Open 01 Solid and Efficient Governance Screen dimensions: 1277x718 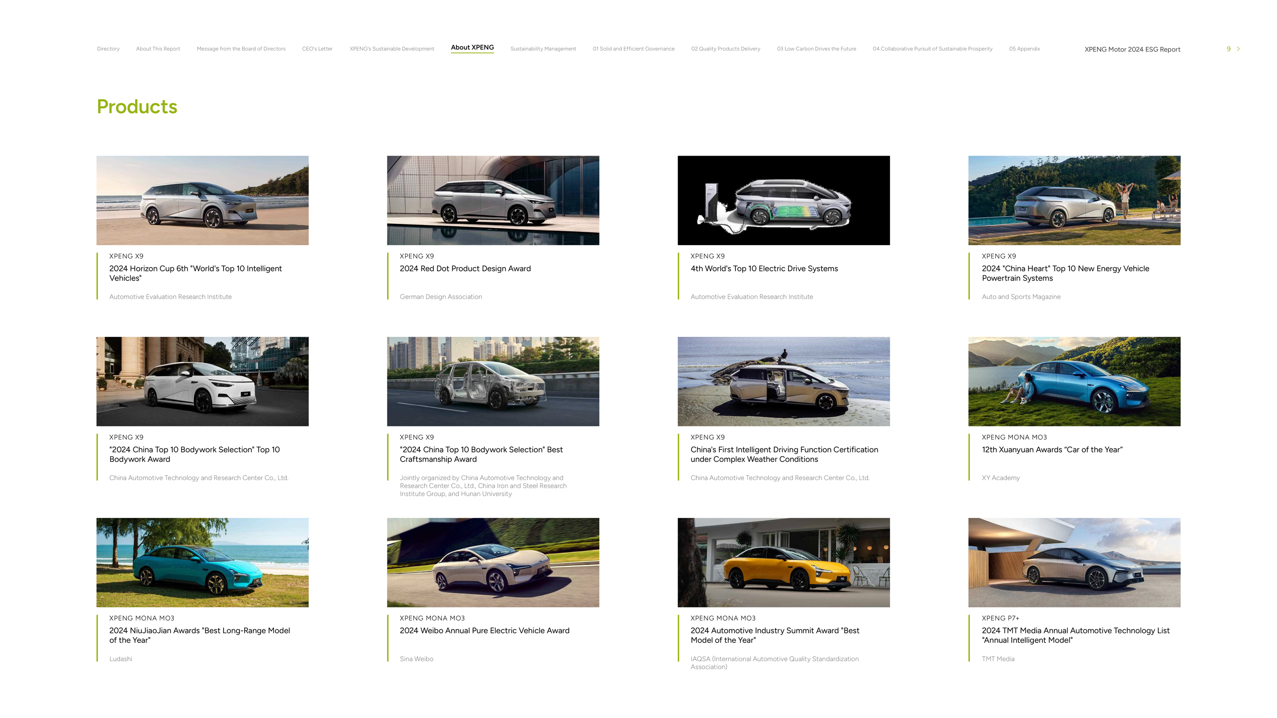tap(633, 48)
